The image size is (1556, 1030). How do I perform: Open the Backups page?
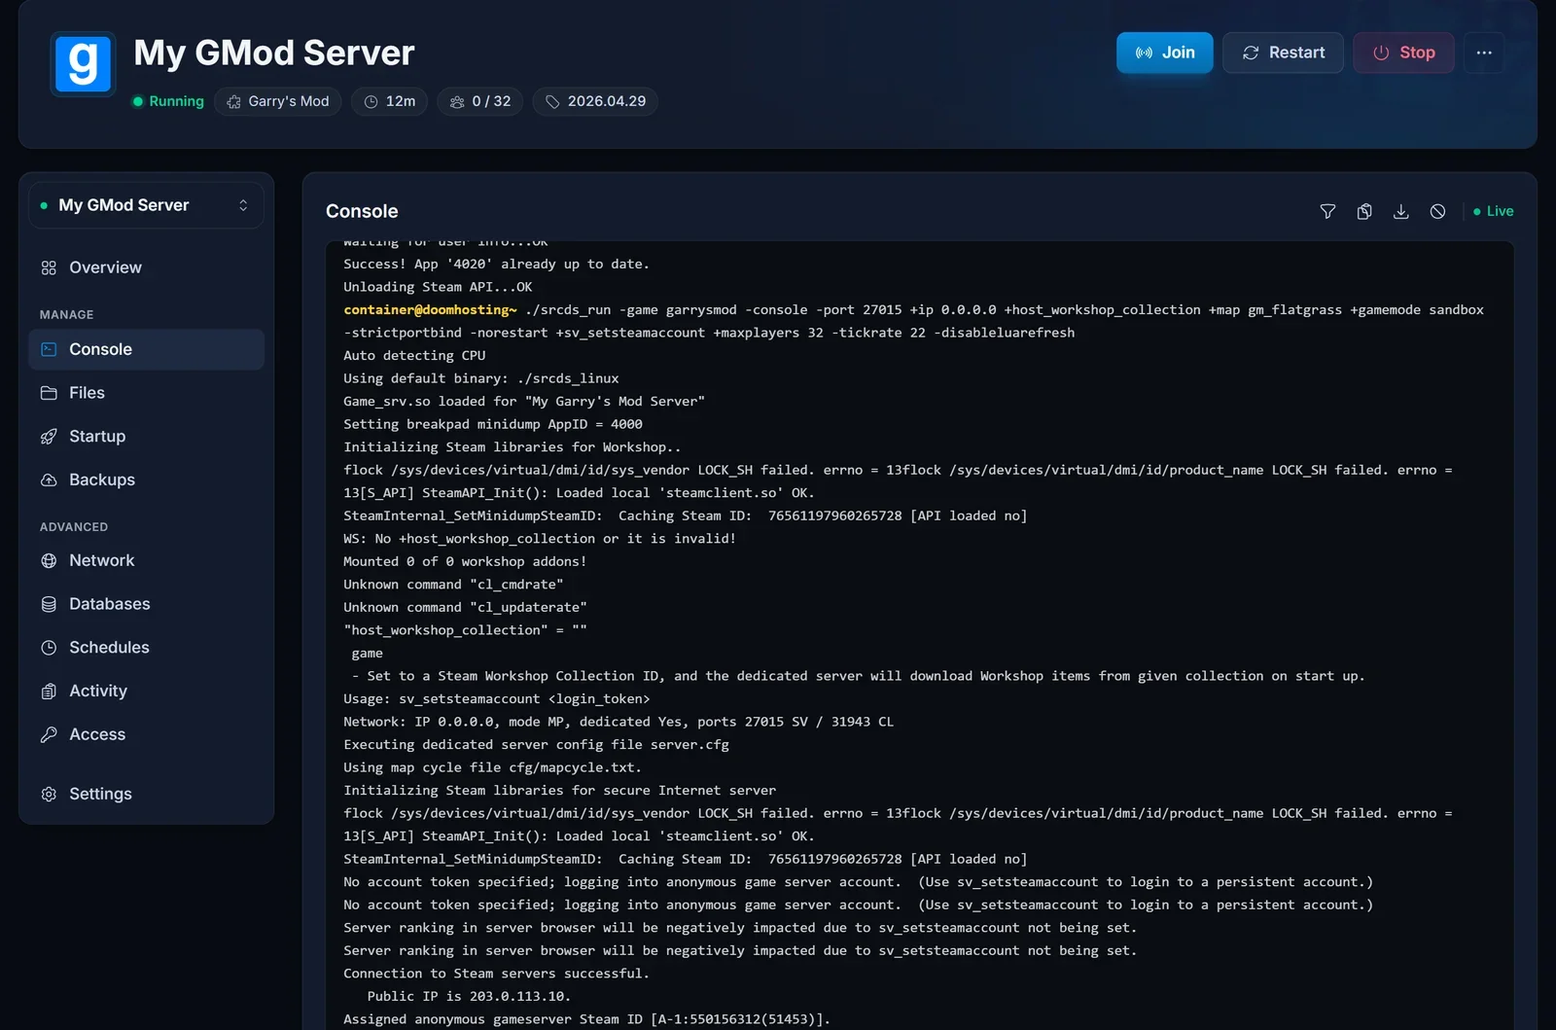tap(146, 479)
